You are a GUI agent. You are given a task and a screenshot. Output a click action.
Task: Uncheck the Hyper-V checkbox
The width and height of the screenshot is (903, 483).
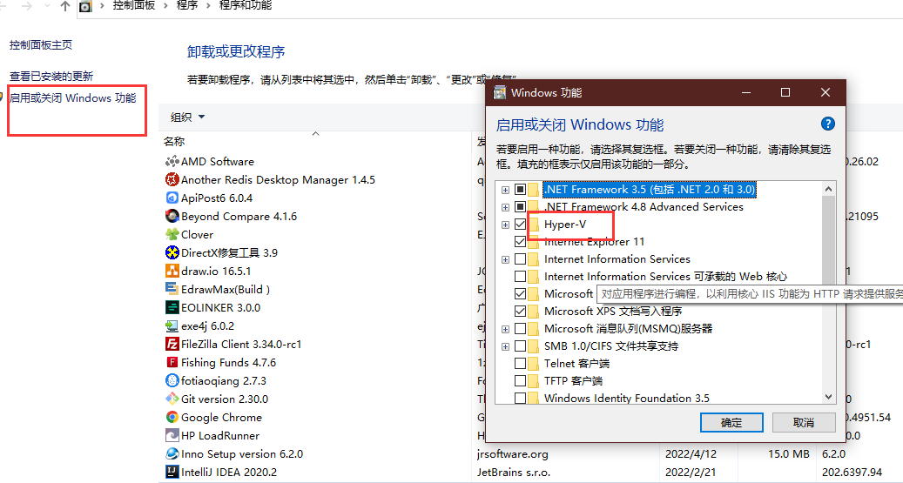pos(520,224)
